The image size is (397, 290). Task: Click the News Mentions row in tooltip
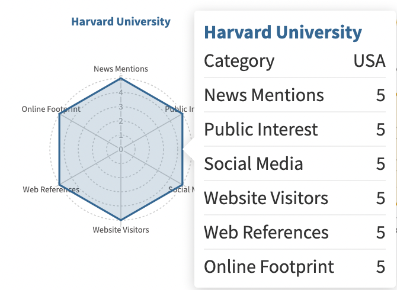click(x=294, y=95)
